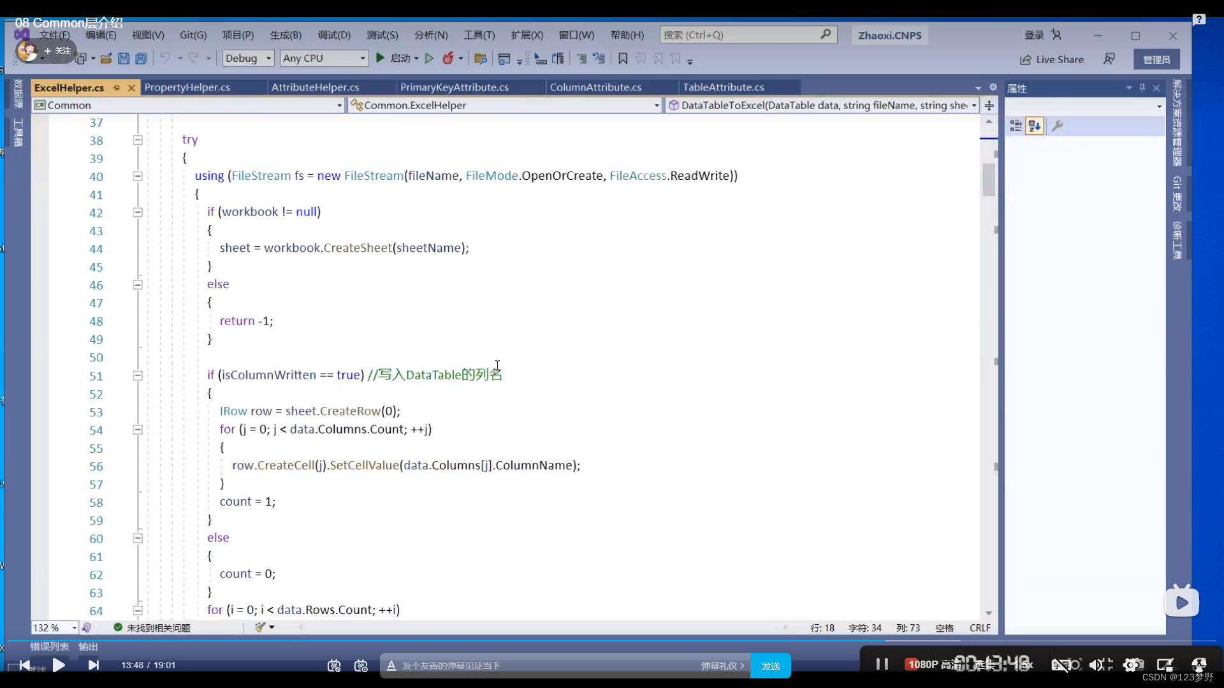Viewport: 1224px width, 688px height.
Task: Click the 登录 sign-in link
Action: [1034, 35]
